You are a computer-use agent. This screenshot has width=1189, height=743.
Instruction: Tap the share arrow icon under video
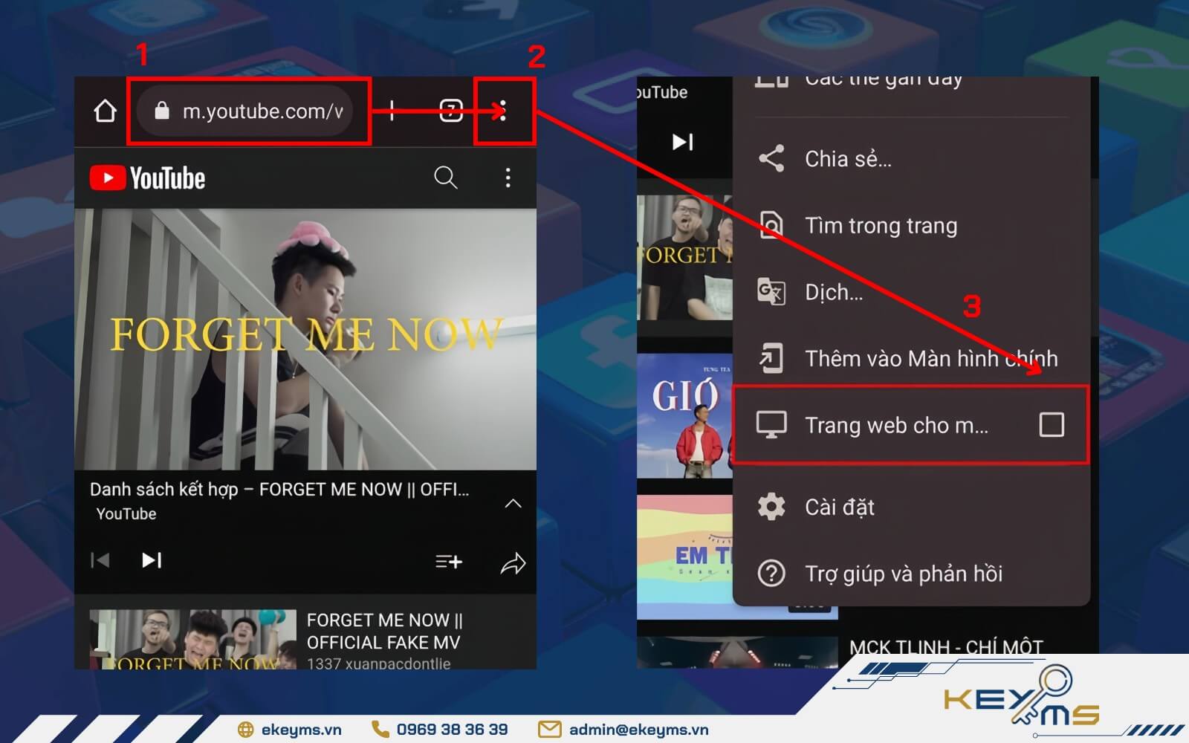tap(513, 564)
